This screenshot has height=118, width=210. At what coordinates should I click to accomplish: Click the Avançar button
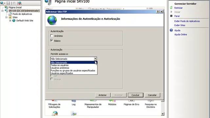coord(119,95)
